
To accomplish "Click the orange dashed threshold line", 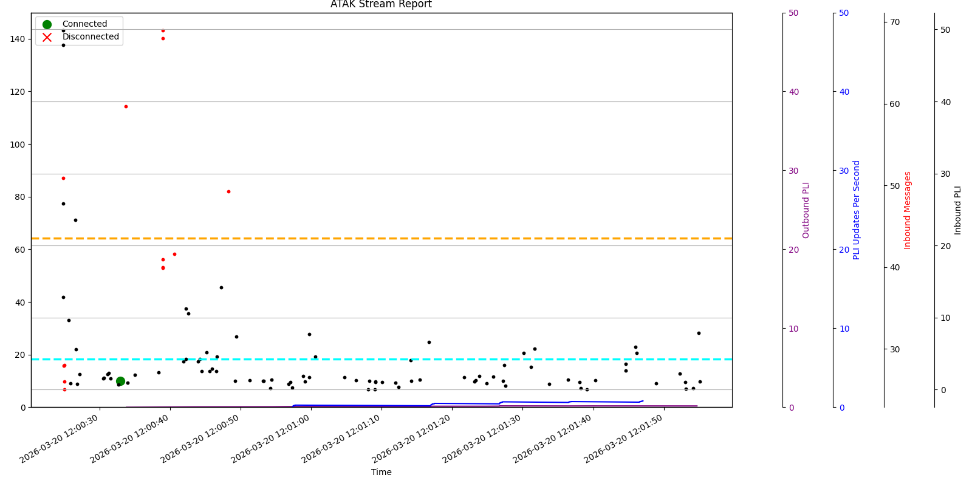I will click(x=425, y=238).
